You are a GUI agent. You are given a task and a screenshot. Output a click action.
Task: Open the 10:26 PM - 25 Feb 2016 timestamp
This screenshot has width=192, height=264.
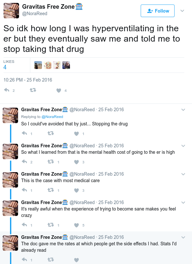[x=28, y=80]
